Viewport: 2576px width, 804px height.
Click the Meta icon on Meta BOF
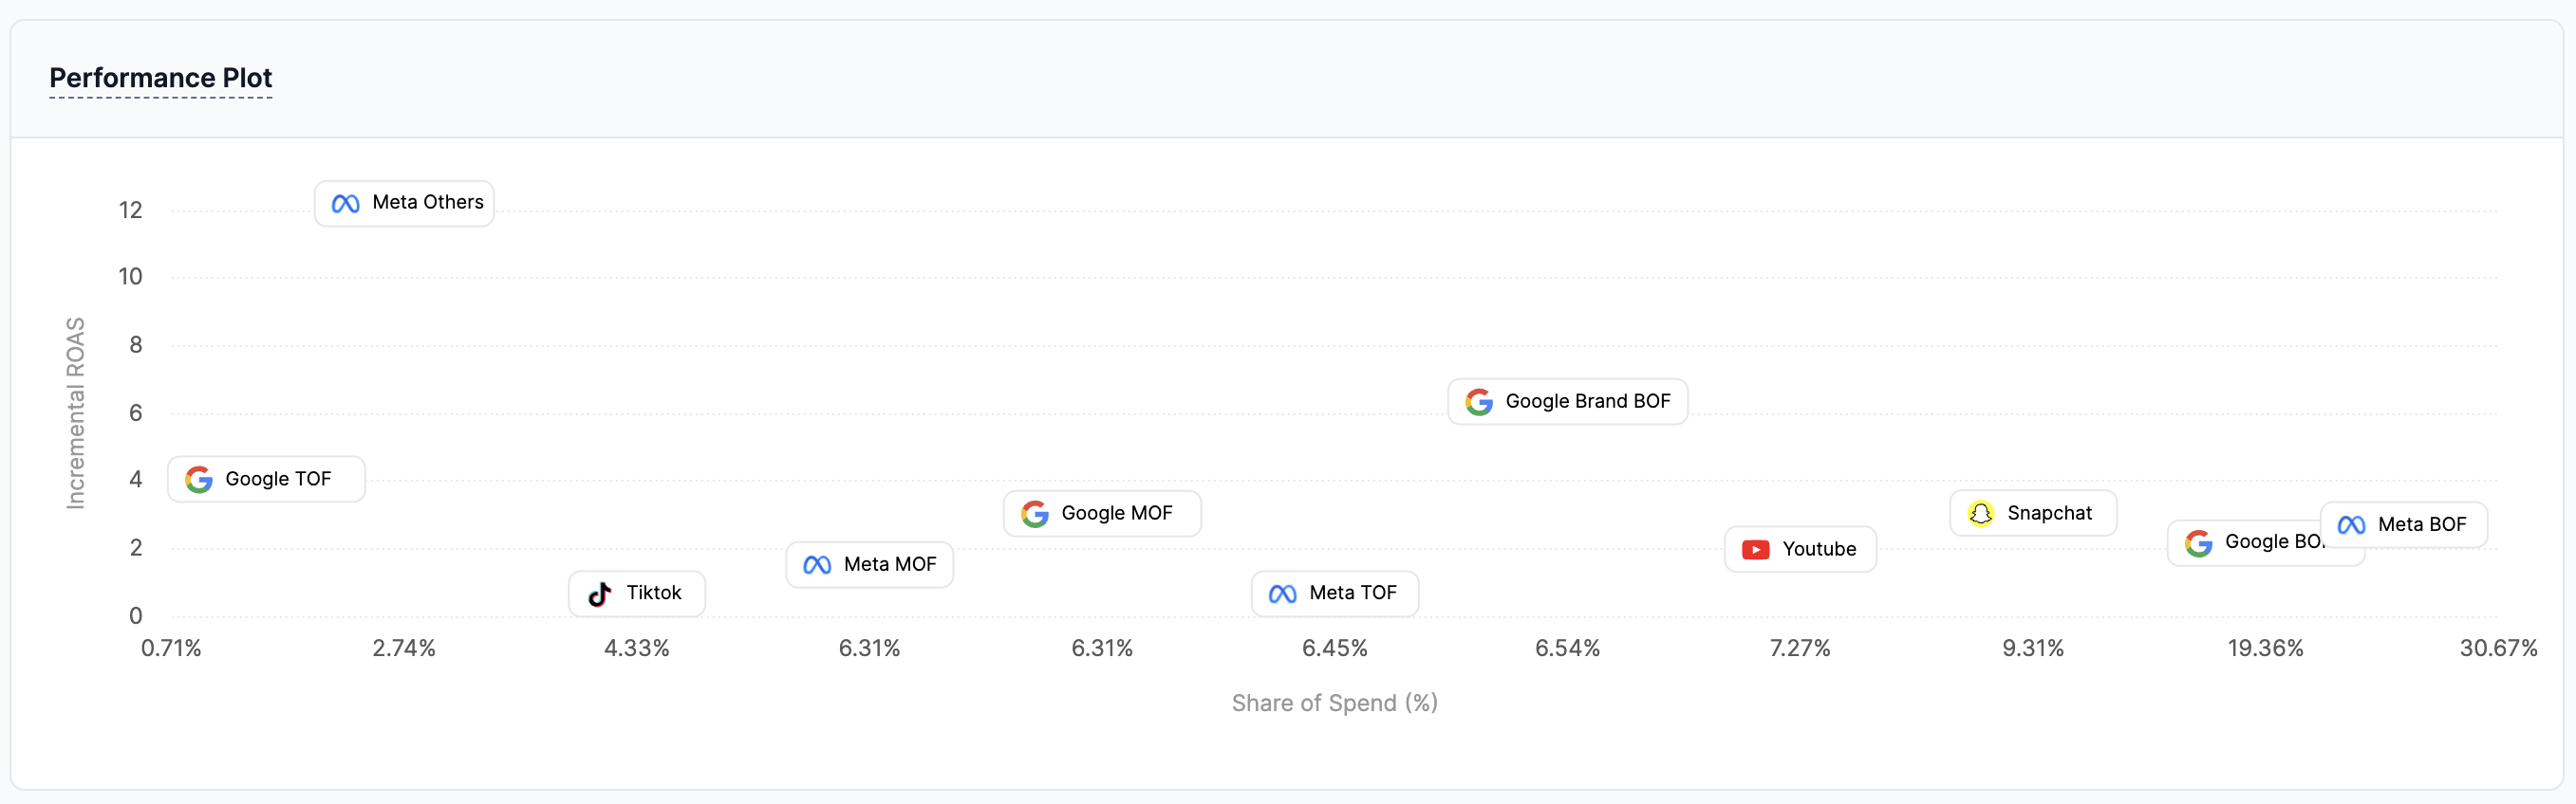pos(2352,525)
